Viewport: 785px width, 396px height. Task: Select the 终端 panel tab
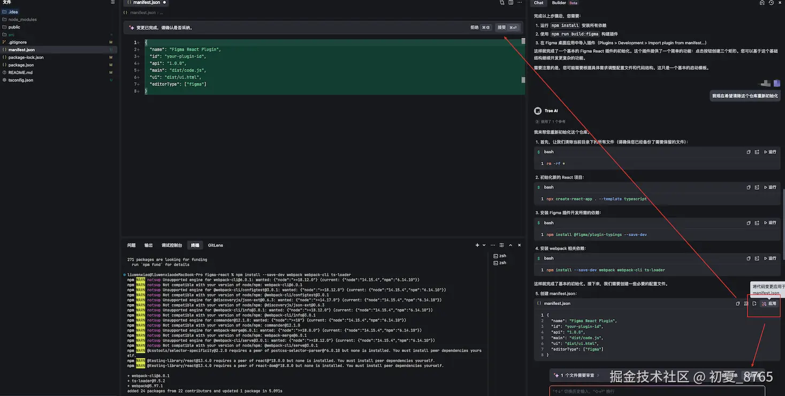pyautogui.click(x=195, y=245)
